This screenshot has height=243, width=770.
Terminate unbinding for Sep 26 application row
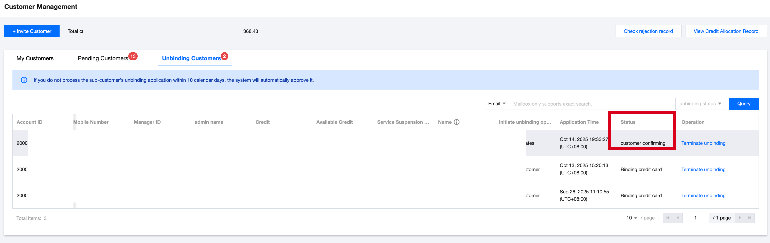click(703, 195)
